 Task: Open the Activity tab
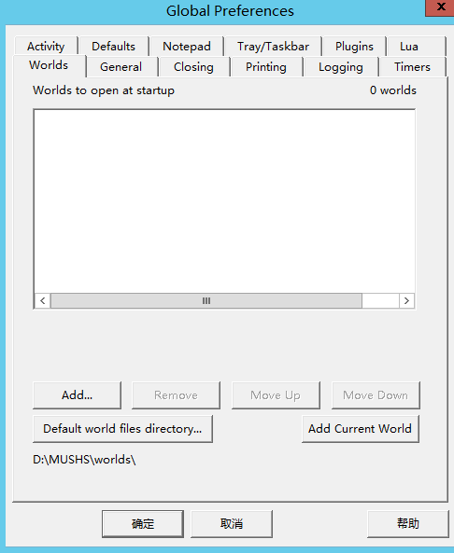pos(46,47)
